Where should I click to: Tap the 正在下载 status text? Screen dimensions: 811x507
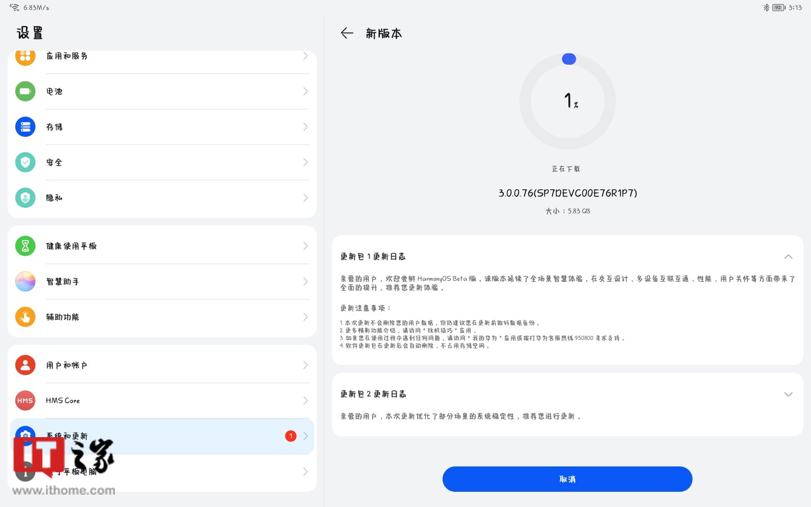(566, 169)
